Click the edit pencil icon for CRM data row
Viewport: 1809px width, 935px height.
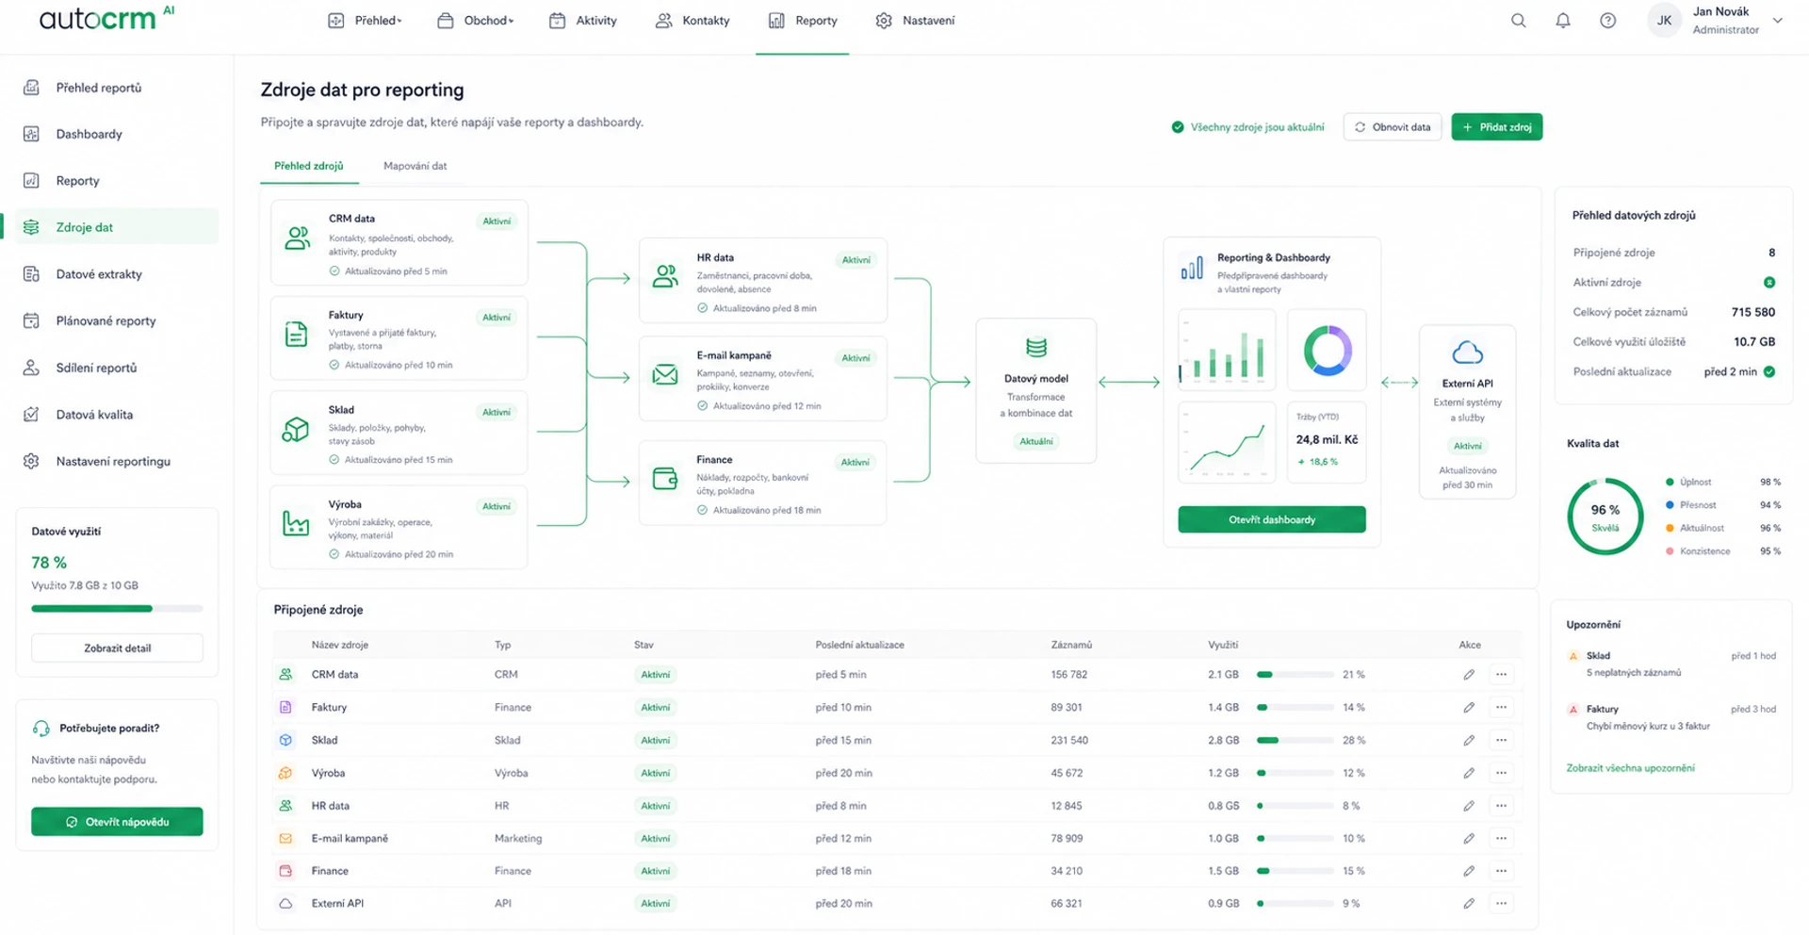pos(1468,674)
